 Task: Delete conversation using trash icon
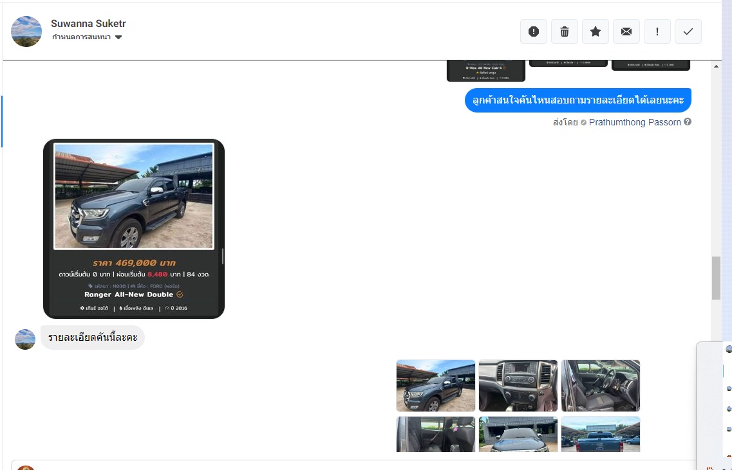565,32
